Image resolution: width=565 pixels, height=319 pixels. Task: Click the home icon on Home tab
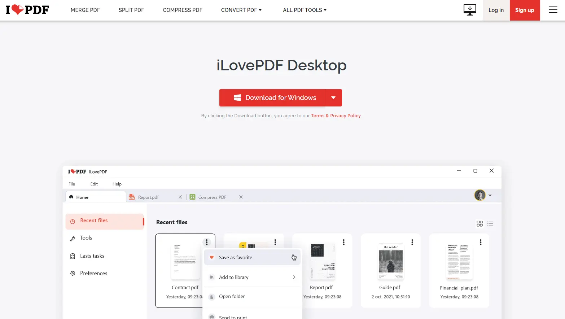71,197
